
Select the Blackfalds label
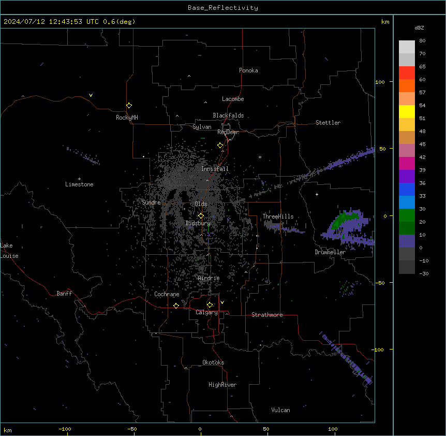click(228, 115)
